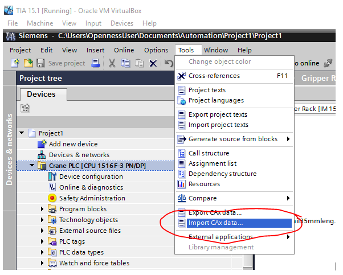The width and height of the screenshot is (343, 275).
Task: Click the Technology objects folder icon
Action: 52,220
